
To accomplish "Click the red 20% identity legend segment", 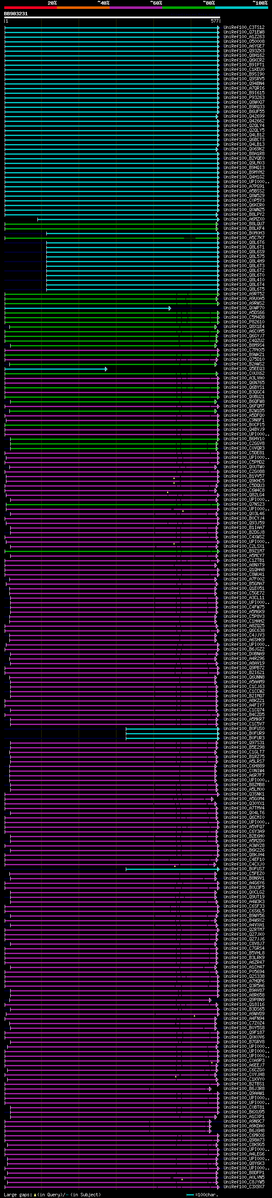I will tap(31, 8).
